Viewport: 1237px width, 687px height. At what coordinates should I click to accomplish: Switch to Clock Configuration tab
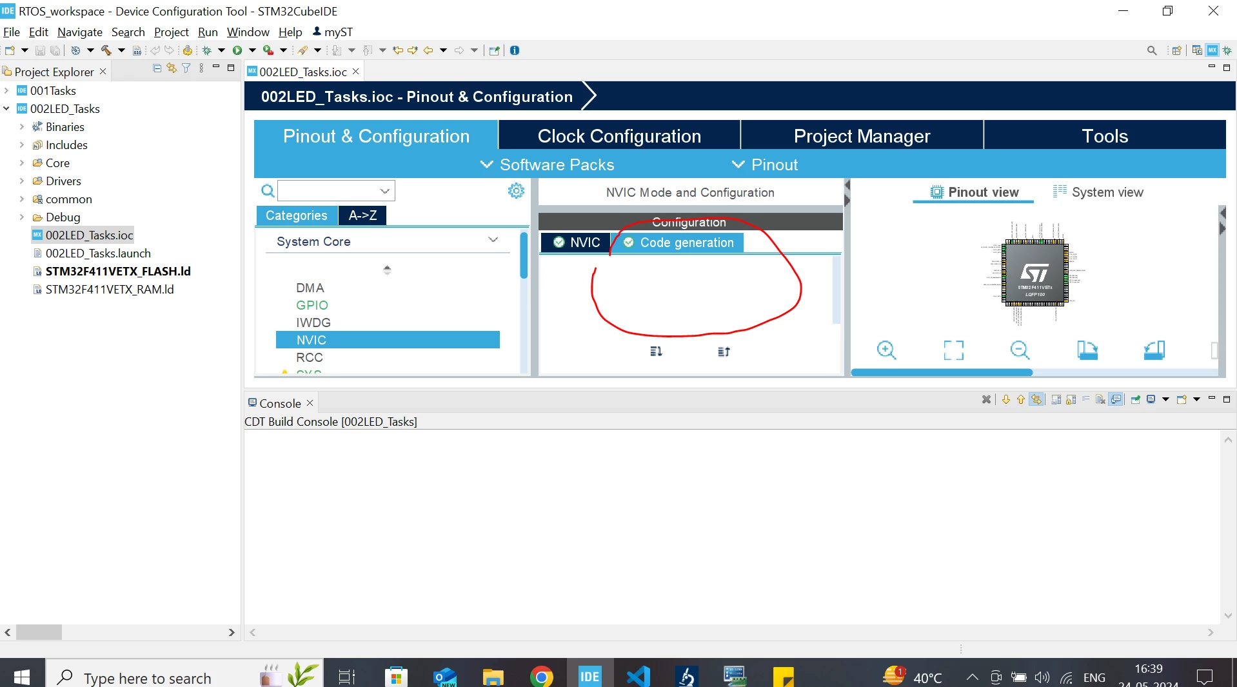tap(619, 136)
